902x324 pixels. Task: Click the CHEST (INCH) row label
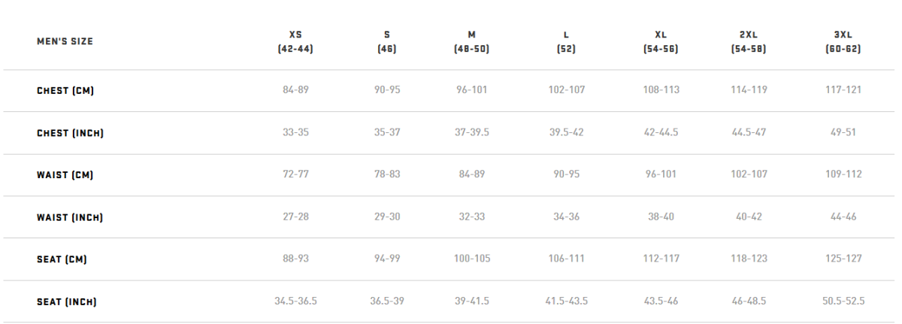point(70,133)
